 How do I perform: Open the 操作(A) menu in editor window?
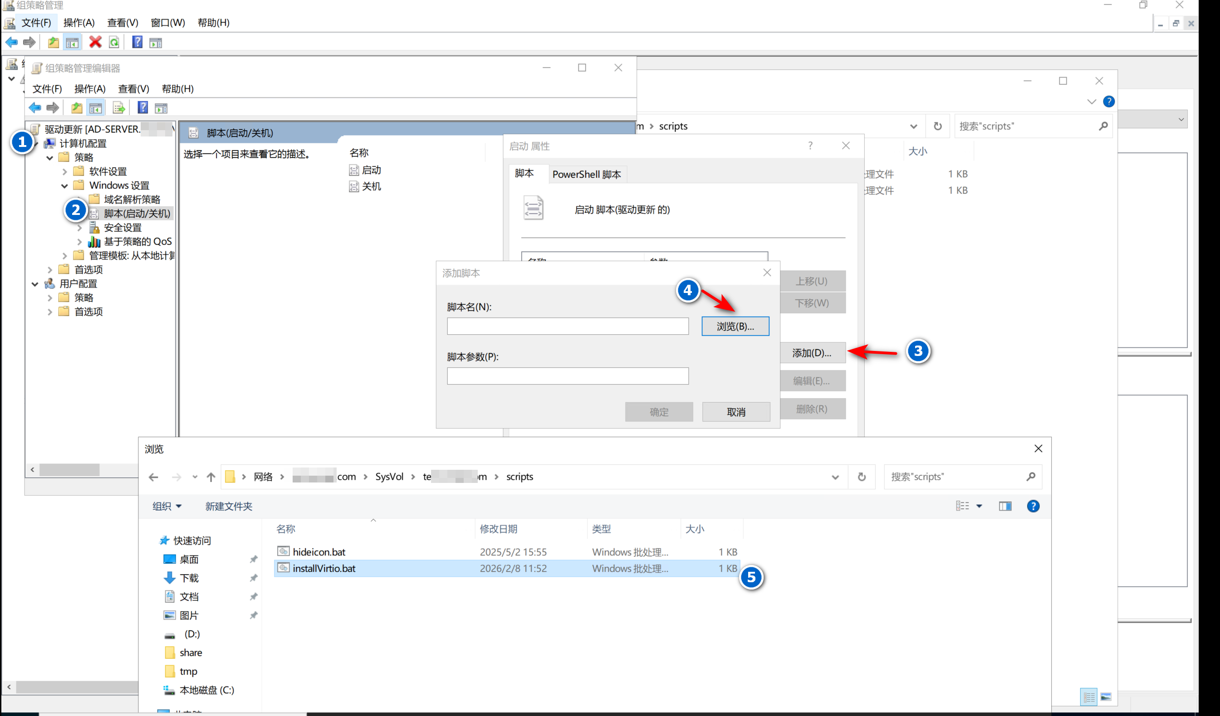point(89,89)
